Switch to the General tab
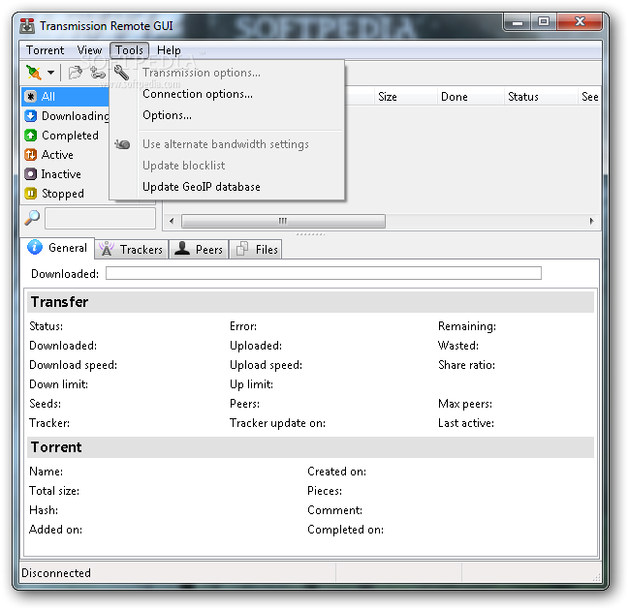This screenshot has height=610, width=629. (x=58, y=248)
